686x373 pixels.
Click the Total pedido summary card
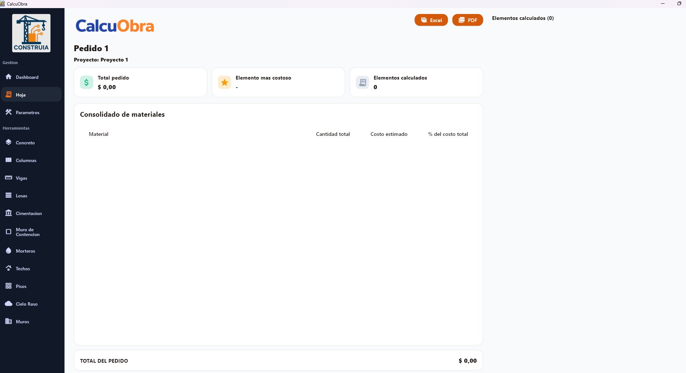[x=140, y=82]
